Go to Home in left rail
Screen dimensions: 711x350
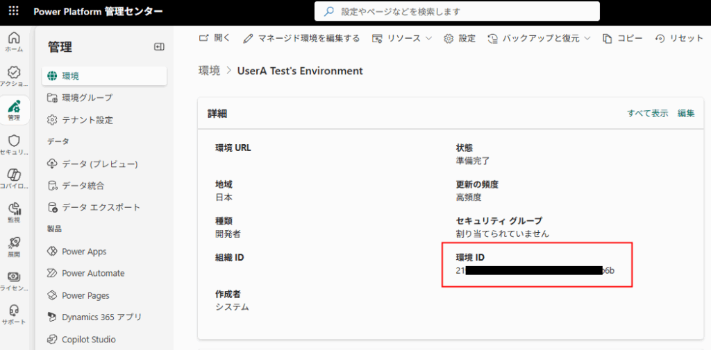[x=14, y=42]
